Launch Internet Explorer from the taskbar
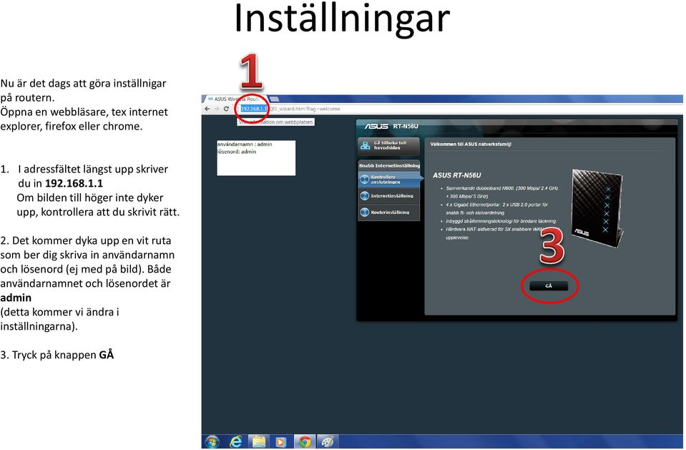Screen dimensions: 686x450 [x=236, y=441]
